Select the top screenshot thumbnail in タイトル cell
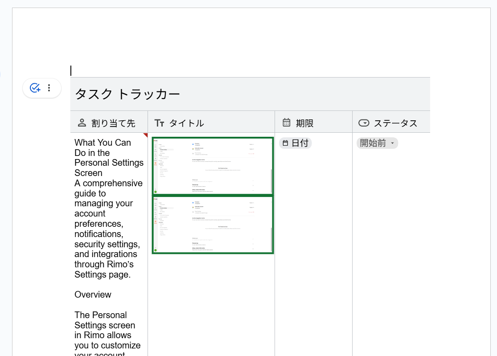The height and width of the screenshot is (356, 497). 213,166
